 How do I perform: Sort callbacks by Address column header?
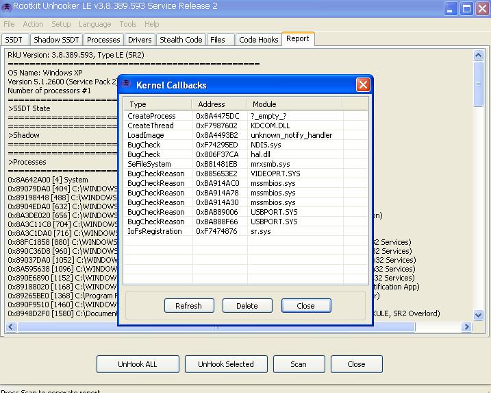click(219, 104)
